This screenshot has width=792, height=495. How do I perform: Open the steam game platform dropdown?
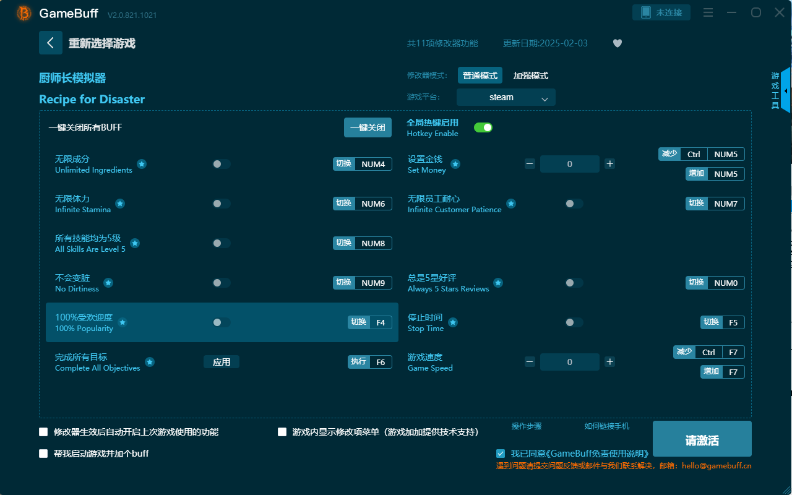tap(506, 97)
